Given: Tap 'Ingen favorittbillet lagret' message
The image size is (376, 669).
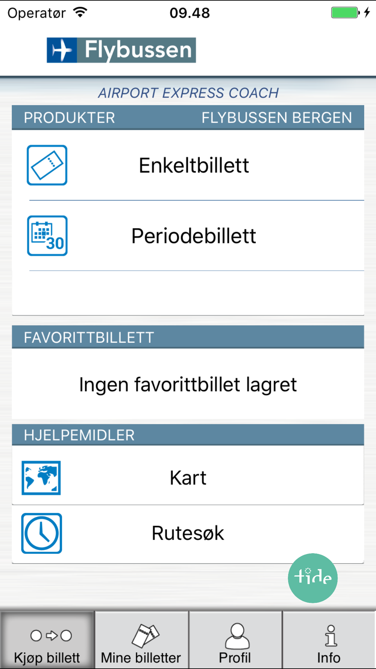Looking at the screenshot, I should [188, 385].
